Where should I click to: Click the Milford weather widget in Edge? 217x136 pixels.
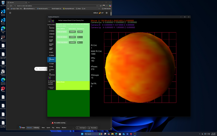pyautogui.click(x=98, y=13)
